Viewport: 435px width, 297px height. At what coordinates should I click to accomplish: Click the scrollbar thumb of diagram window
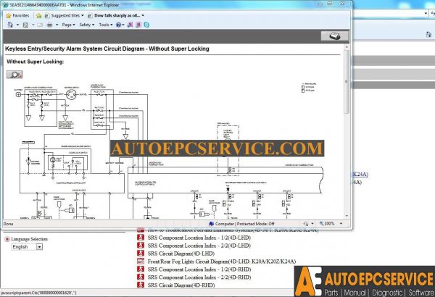pos(347,82)
